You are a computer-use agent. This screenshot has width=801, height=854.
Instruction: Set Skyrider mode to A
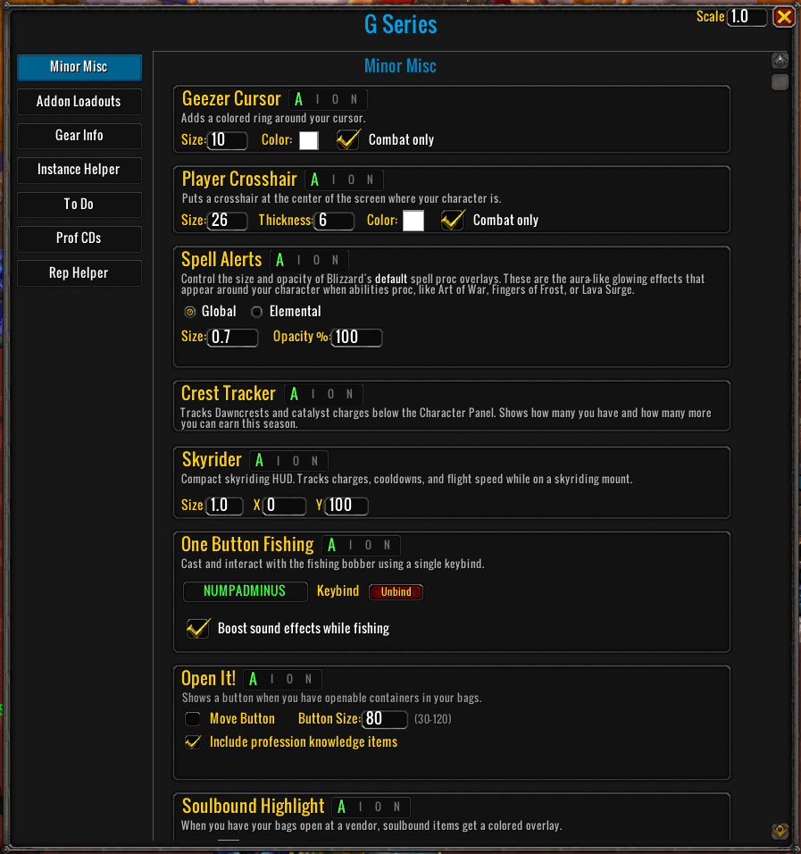(260, 461)
